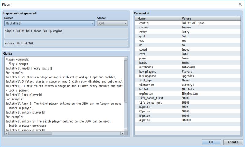Select the autobombs parameter row

point(188,67)
